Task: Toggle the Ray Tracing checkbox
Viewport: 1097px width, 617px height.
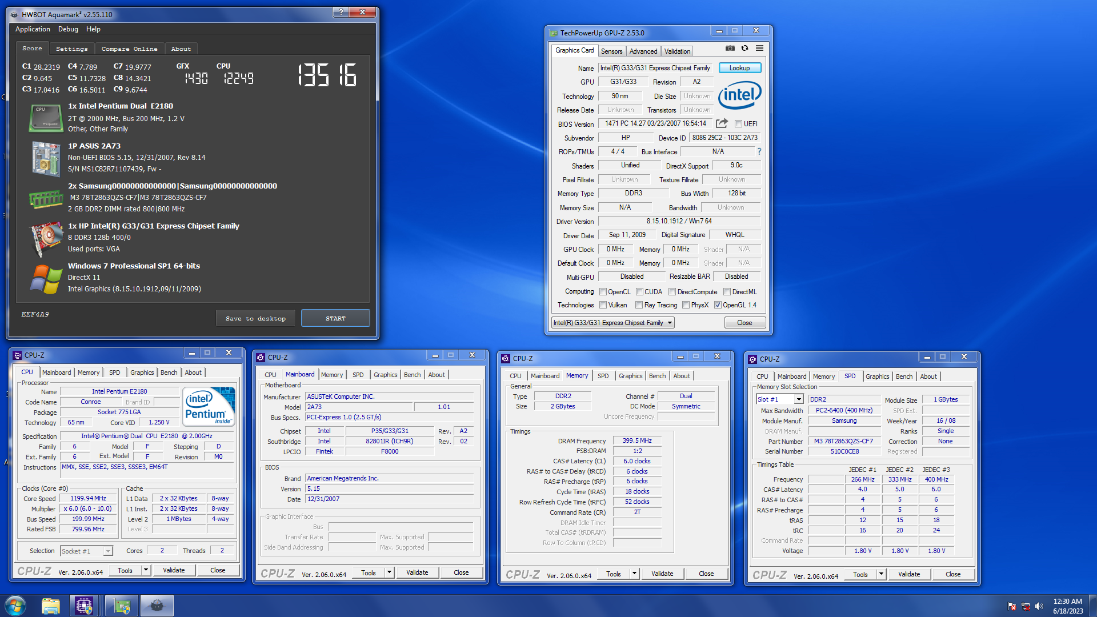Action: pyautogui.click(x=639, y=305)
